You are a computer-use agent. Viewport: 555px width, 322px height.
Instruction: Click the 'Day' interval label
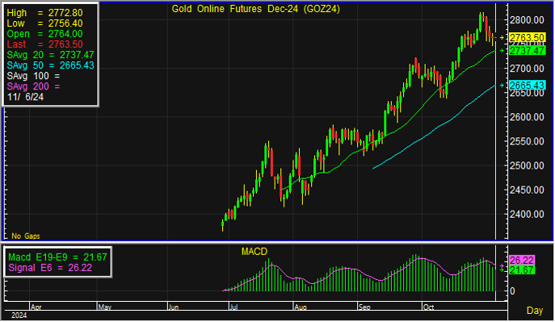click(535, 311)
